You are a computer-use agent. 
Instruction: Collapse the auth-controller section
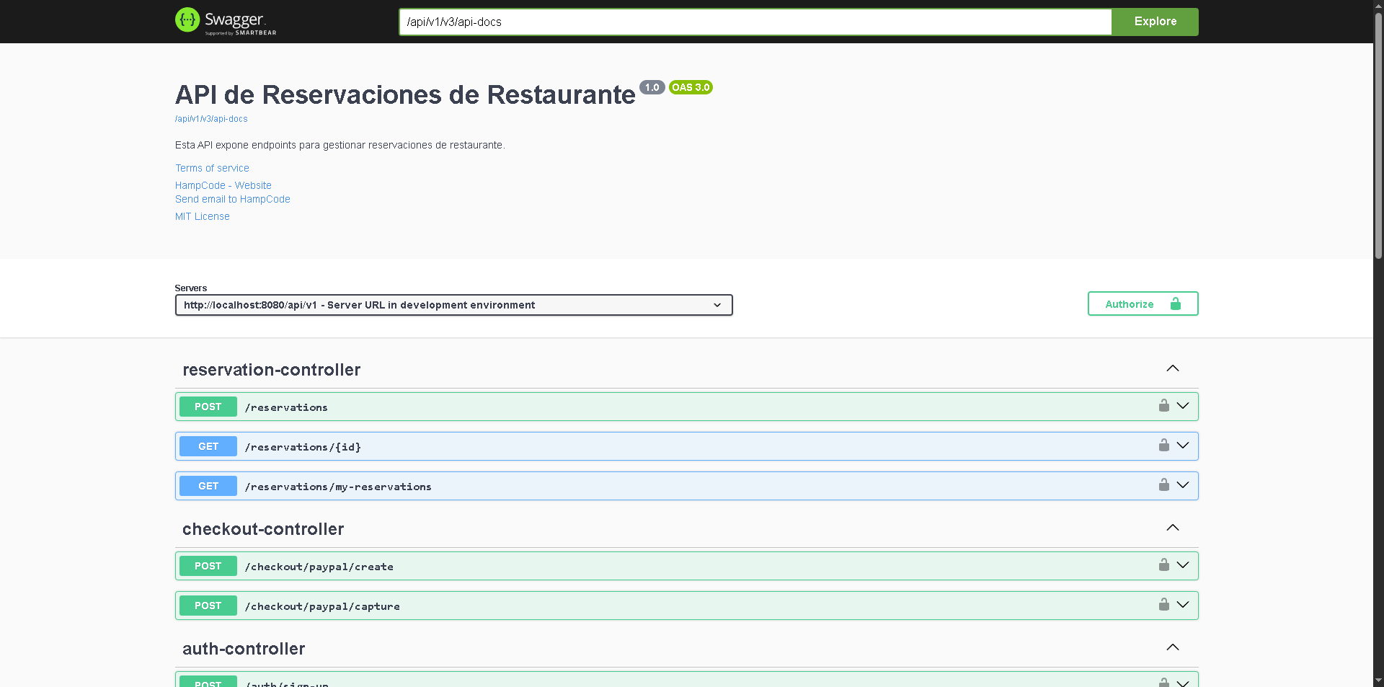point(1173,647)
